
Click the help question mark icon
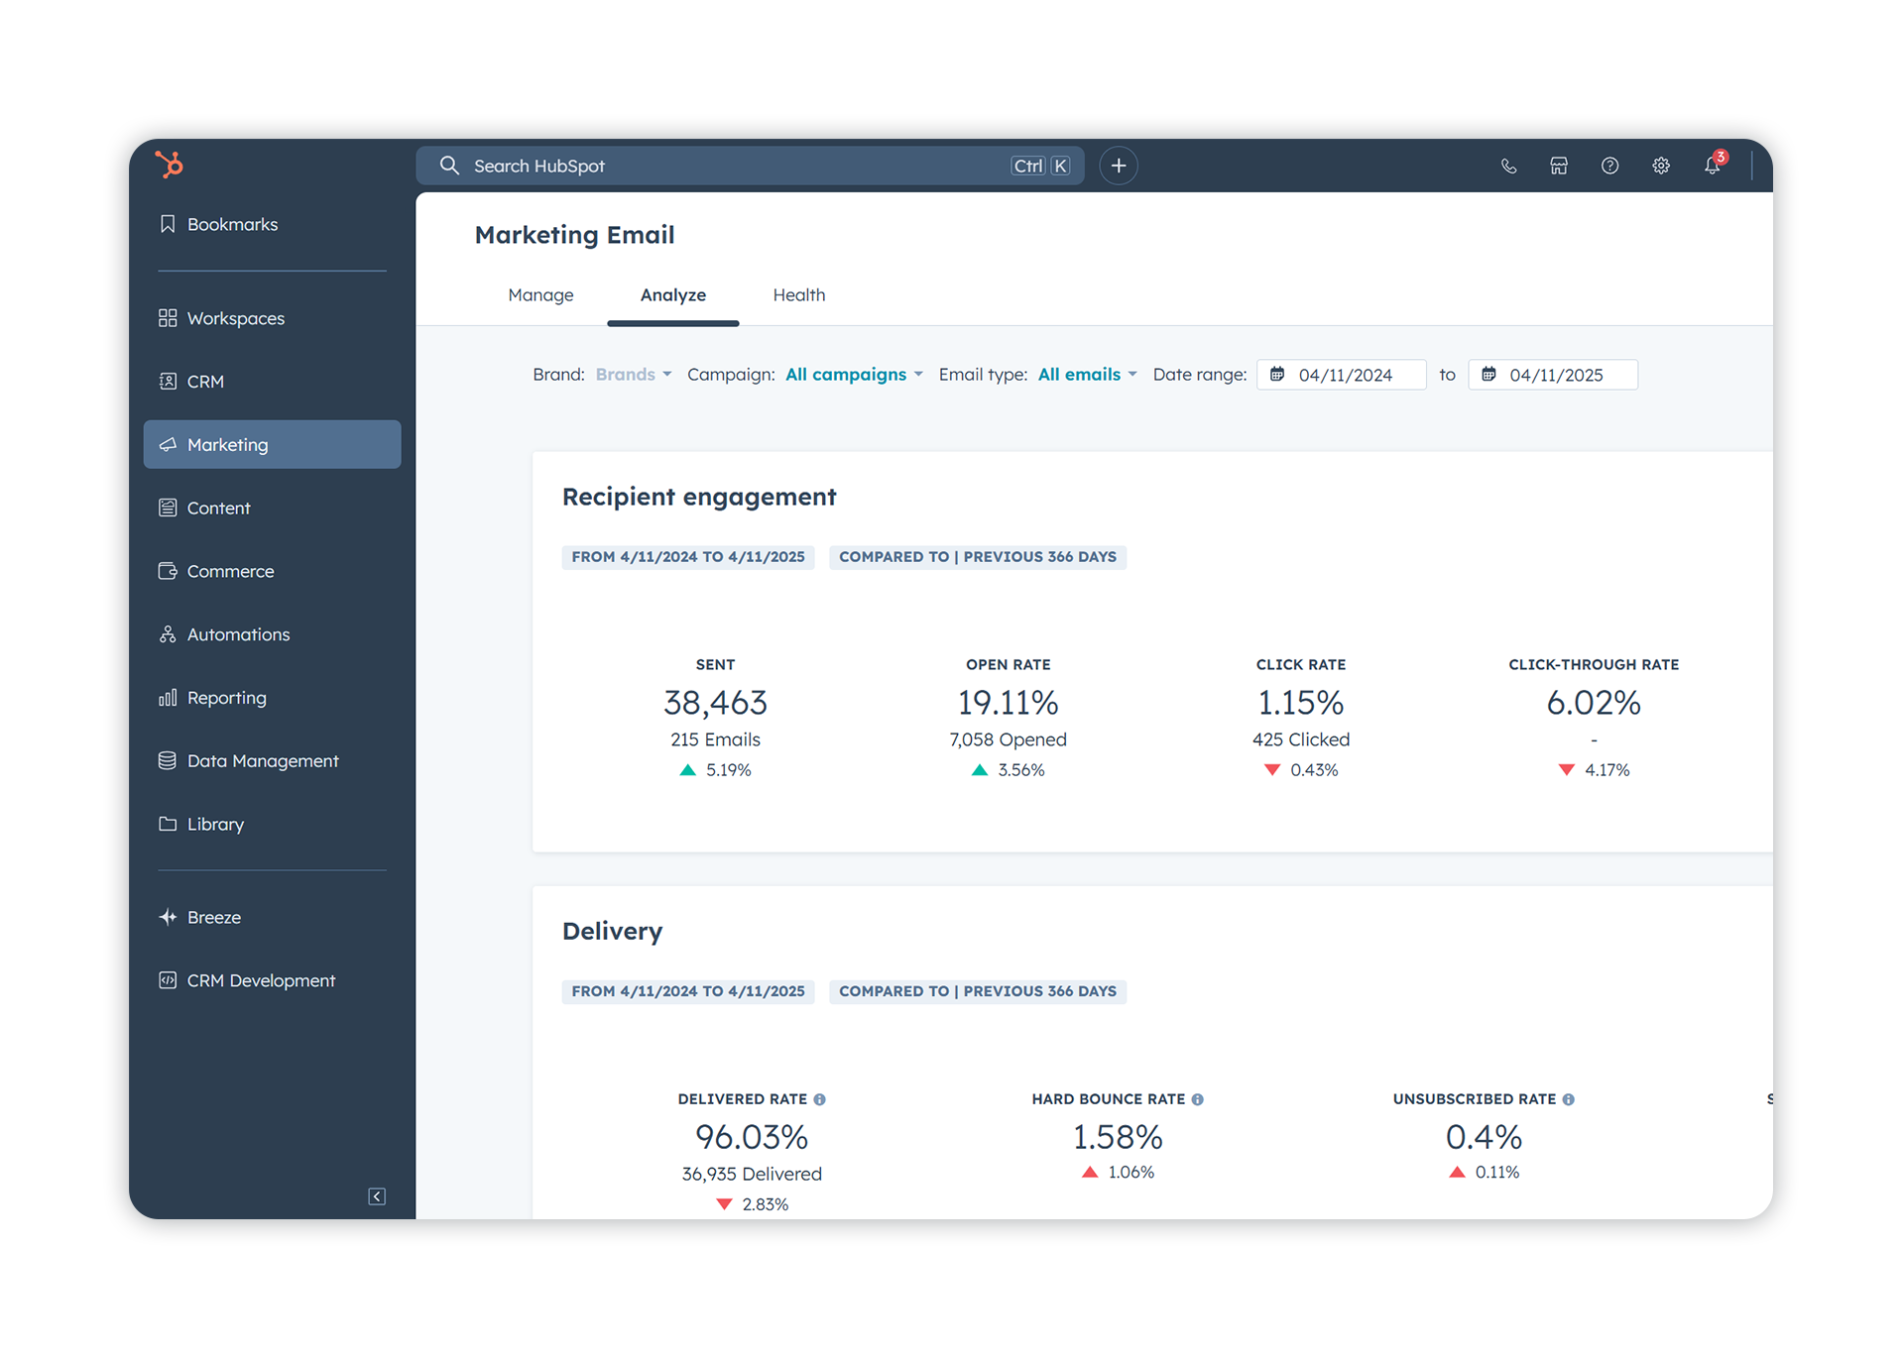[x=1609, y=166]
